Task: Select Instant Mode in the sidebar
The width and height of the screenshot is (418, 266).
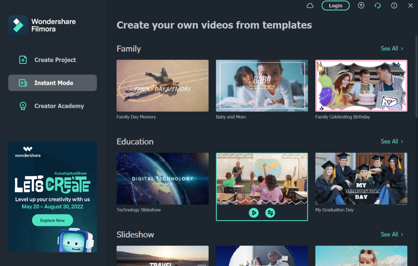Action: [x=53, y=83]
